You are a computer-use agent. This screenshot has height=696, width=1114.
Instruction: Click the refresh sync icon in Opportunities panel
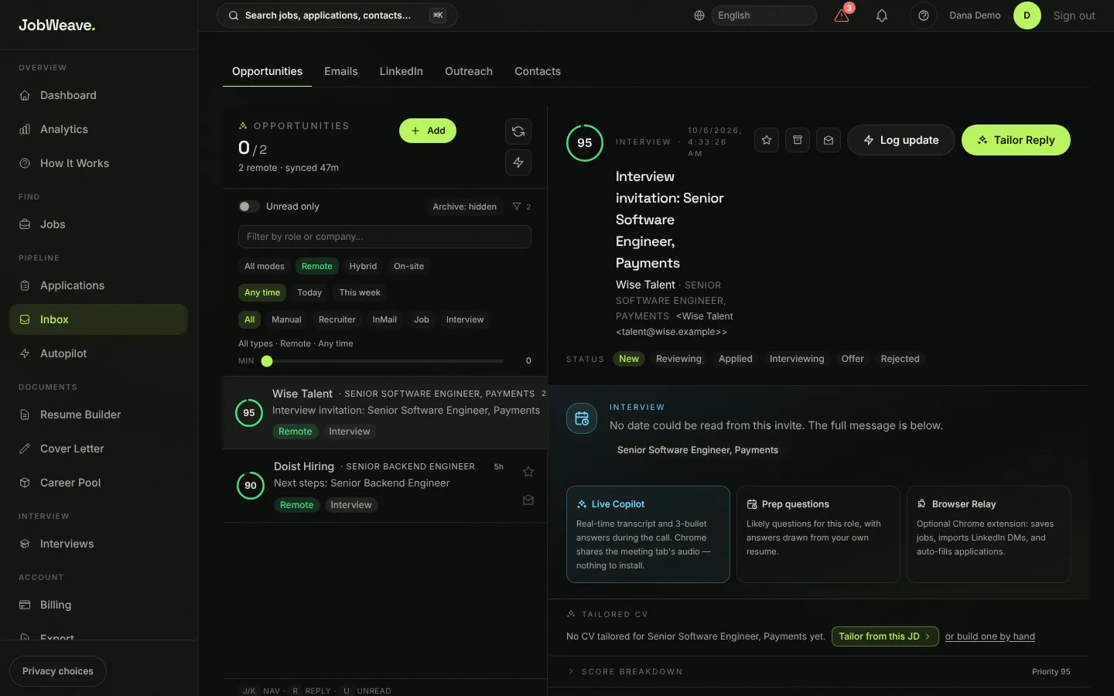[x=518, y=131]
